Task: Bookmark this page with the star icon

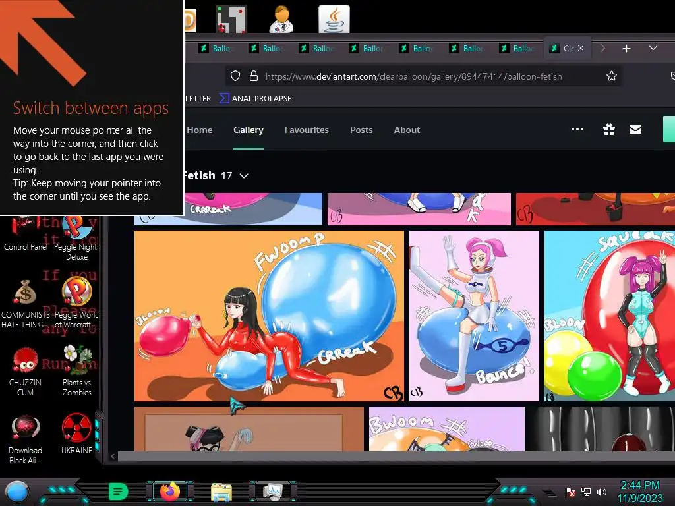Action: coord(611,76)
